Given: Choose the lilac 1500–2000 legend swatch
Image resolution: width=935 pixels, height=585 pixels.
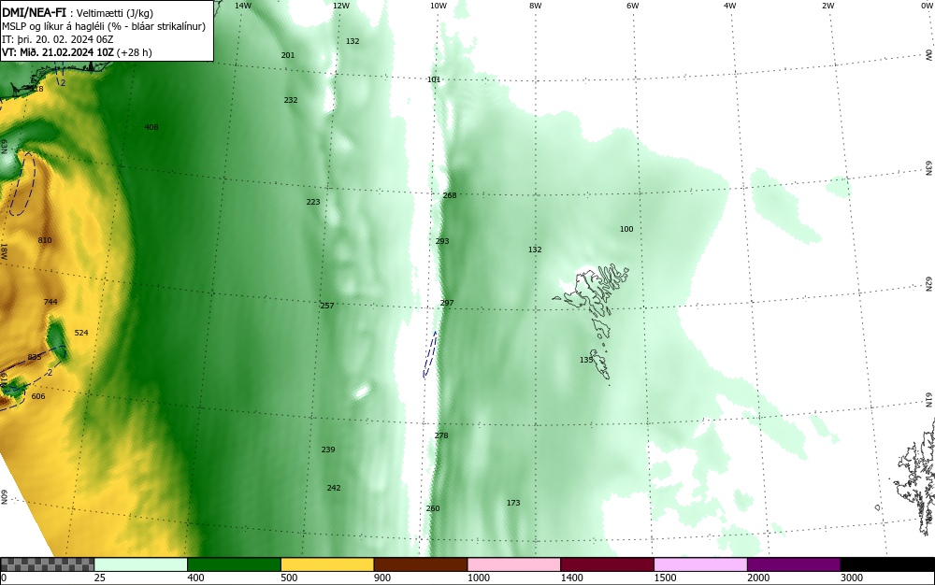Looking at the screenshot, I should [700, 564].
